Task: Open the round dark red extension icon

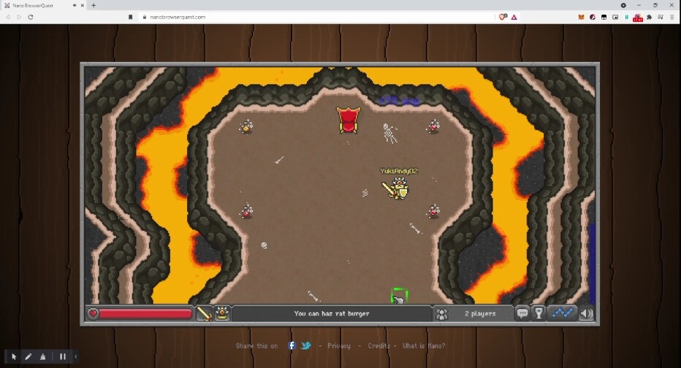Action: pos(593,17)
